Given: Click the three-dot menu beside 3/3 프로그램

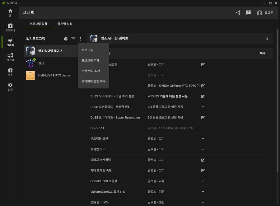Looking at the screenshot, I should point(81,39).
